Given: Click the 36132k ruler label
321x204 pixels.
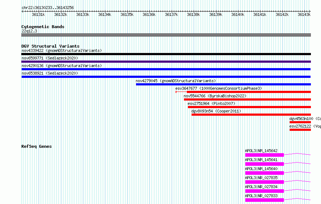Looking at the screenshot, I should pyautogui.click(x=61, y=14).
